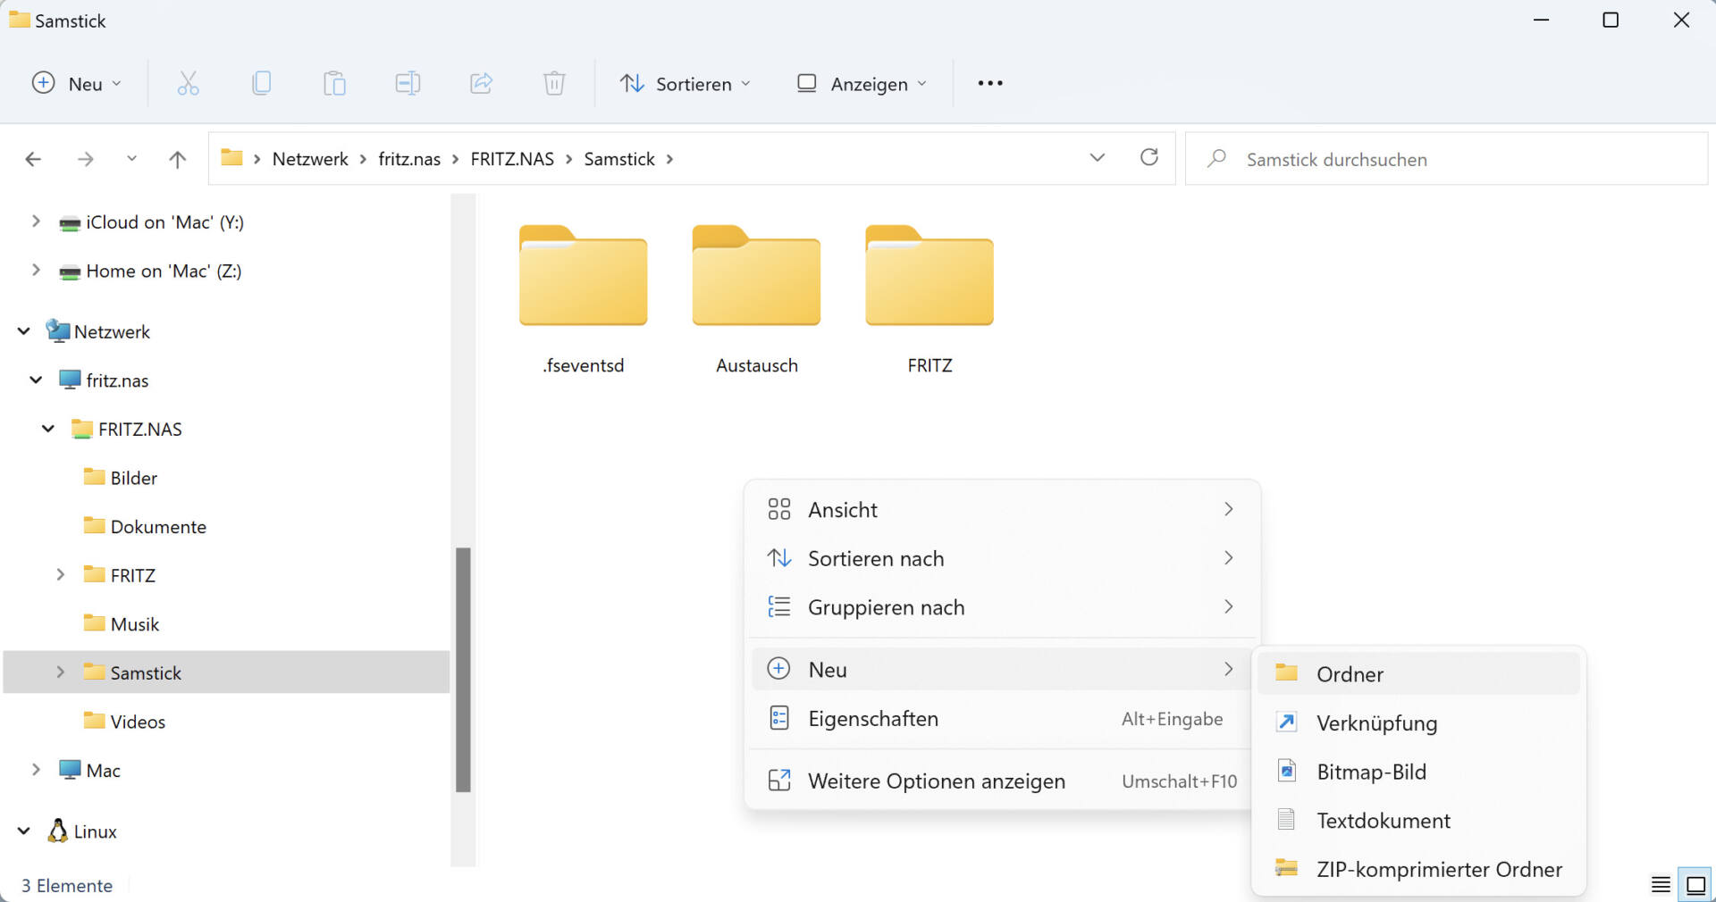1716x902 pixels.
Task: Click the Samstick durchsuchen search field
Action: click(1448, 159)
